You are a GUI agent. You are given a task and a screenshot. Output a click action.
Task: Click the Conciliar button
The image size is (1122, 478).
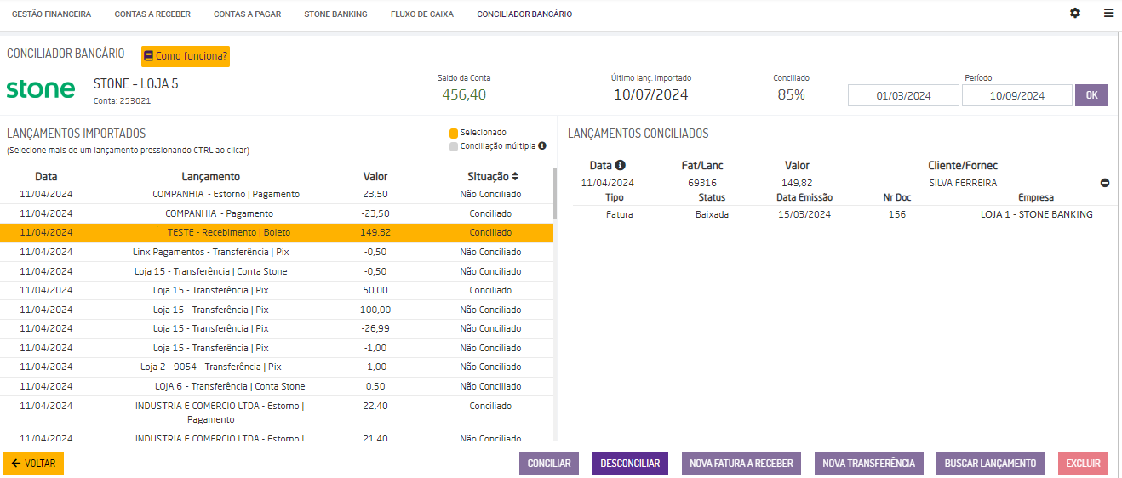click(x=549, y=464)
